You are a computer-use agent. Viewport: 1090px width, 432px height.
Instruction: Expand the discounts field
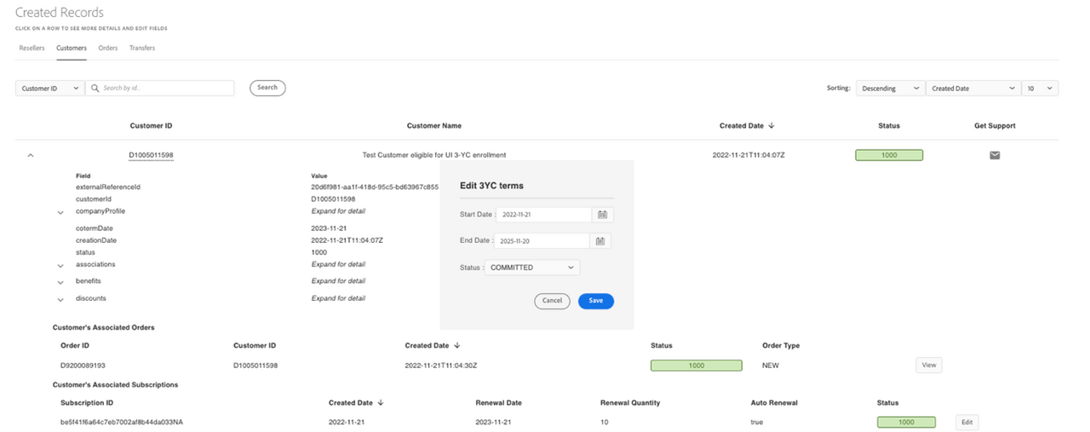click(x=60, y=300)
